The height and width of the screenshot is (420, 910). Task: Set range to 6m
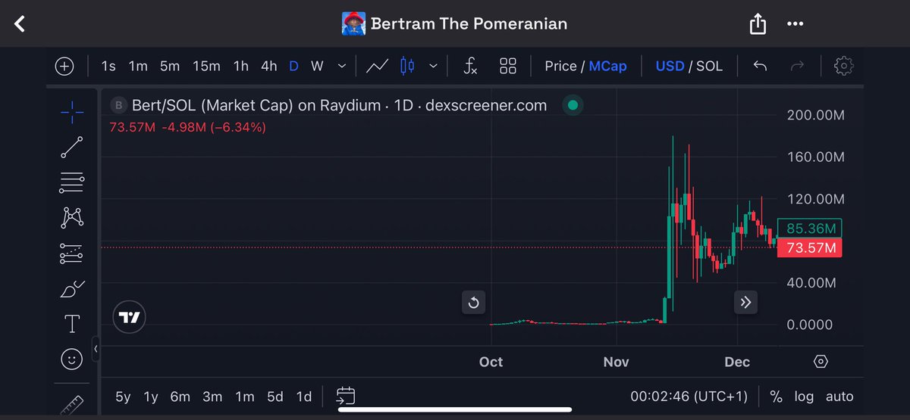180,397
